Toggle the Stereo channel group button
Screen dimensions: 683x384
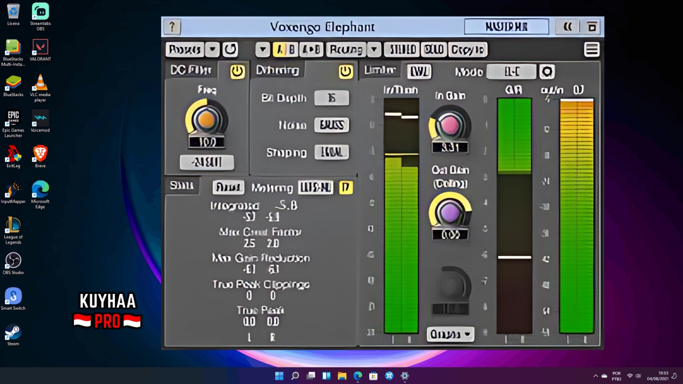(402, 50)
